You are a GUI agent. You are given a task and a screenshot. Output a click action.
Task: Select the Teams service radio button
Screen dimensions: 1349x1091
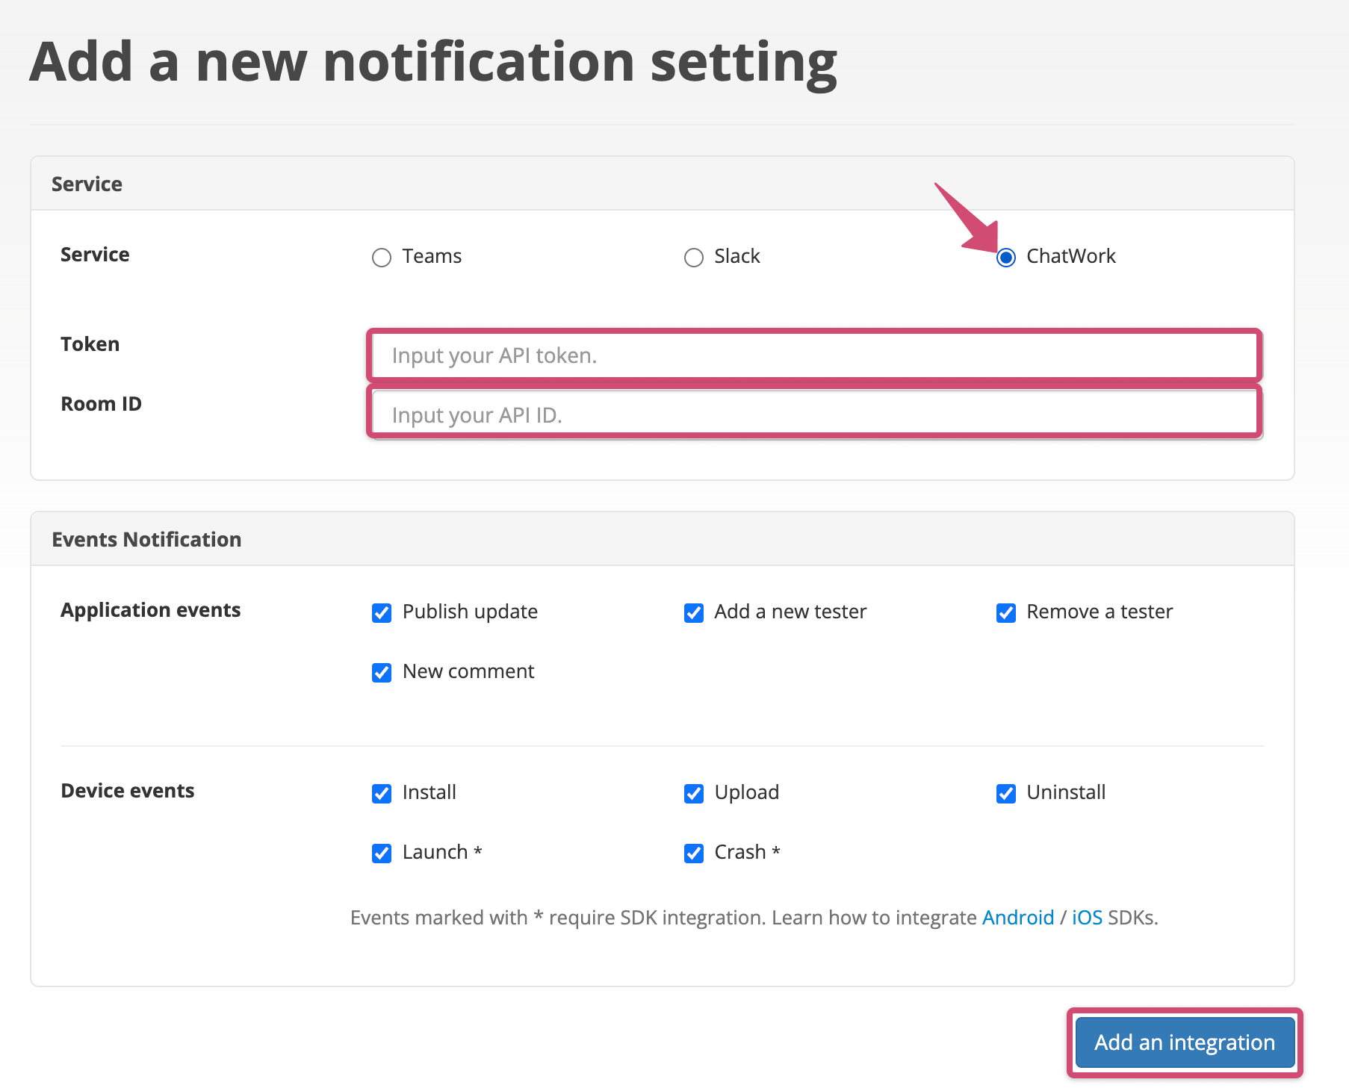(382, 257)
